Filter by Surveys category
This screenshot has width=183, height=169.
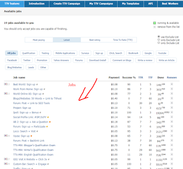[x=85, y=53]
